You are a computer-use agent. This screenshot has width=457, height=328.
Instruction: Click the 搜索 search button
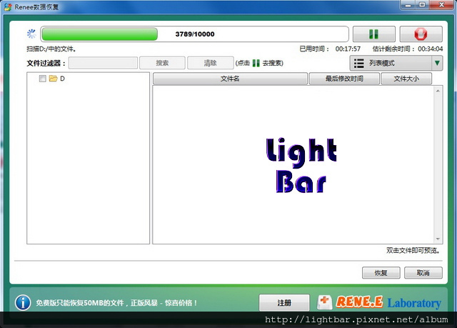click(162, 63)
